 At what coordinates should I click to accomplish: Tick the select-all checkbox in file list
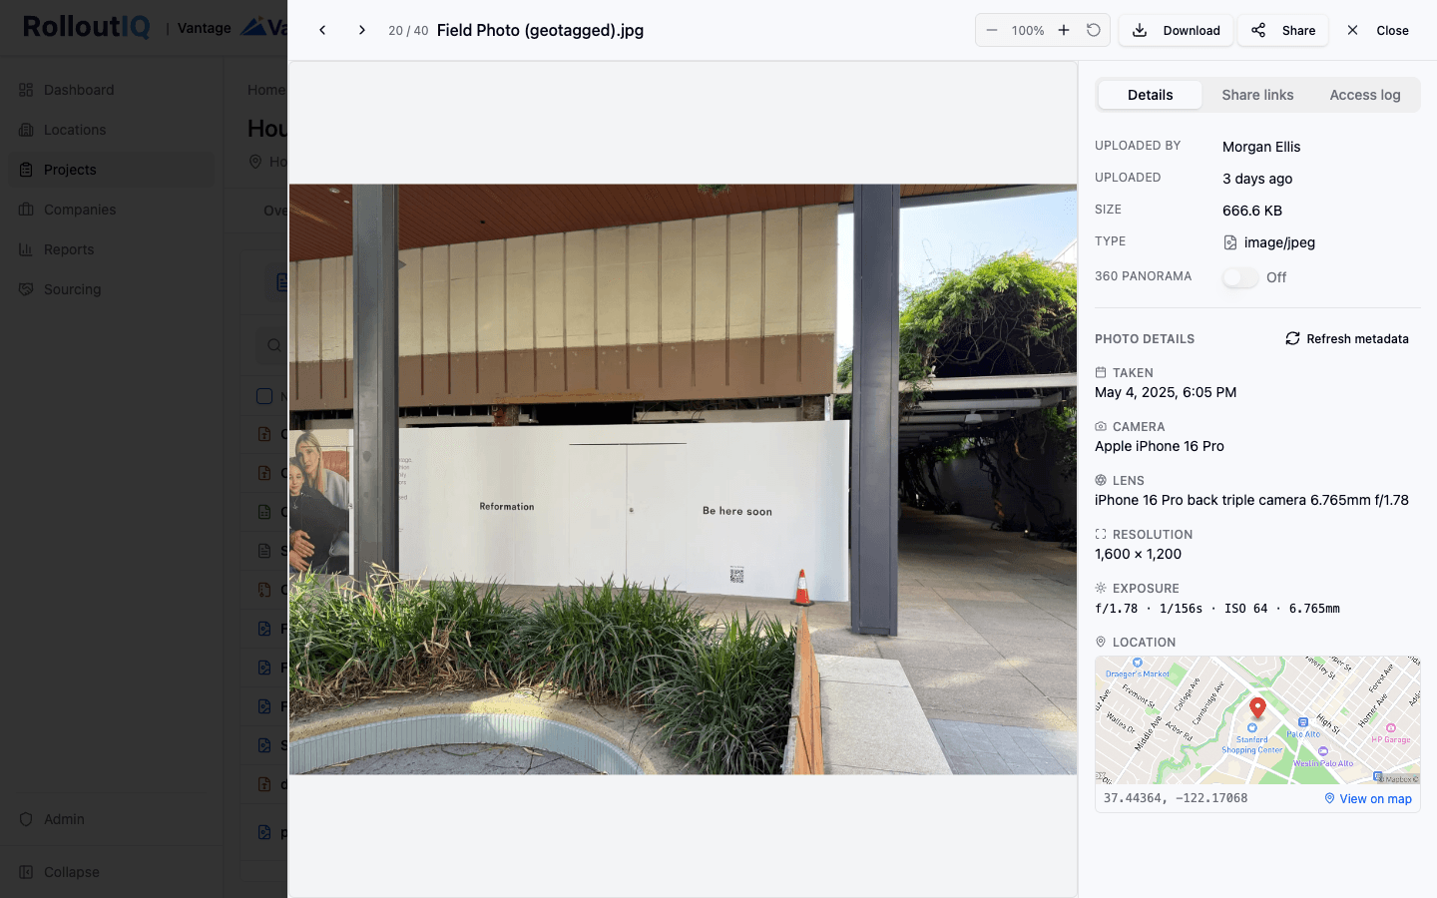(x=264, y=396)
